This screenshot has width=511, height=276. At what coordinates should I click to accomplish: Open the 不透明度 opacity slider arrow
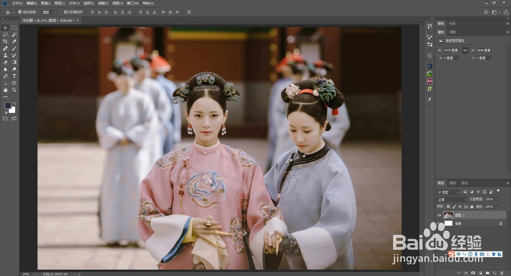(x=497, y=199)
